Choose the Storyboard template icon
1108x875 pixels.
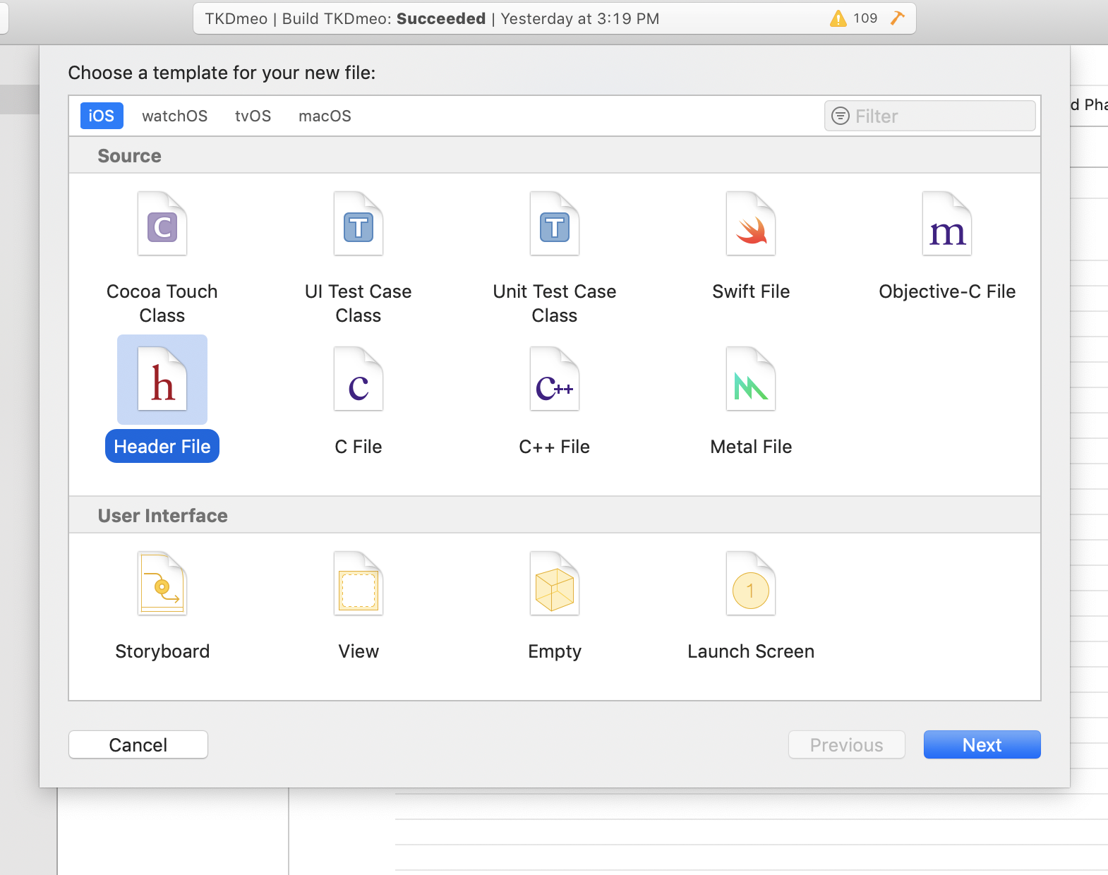tap(162, 584)
